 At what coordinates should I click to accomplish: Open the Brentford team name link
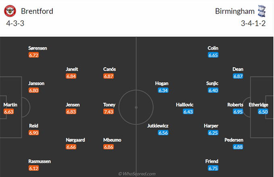tap(37, 11)
